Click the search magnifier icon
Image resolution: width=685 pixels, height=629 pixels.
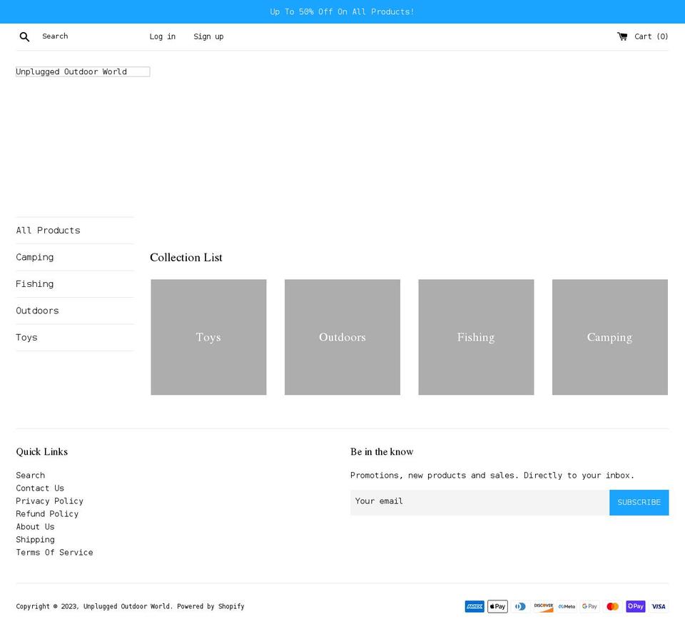click(x=24, y=36)
